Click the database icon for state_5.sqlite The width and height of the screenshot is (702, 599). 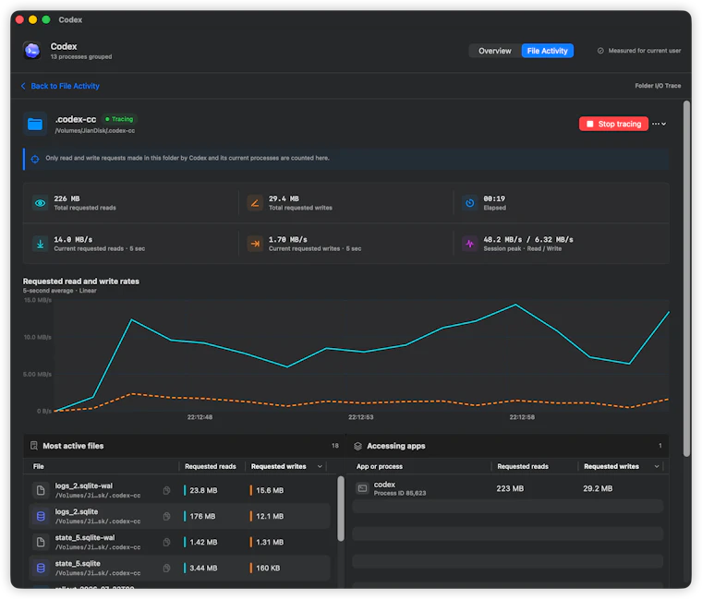tap(41, 569)
